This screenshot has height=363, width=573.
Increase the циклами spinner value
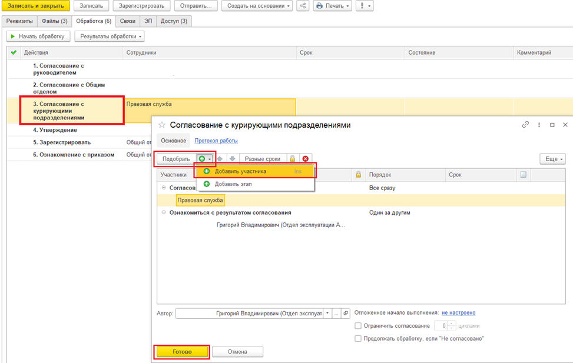452,323
